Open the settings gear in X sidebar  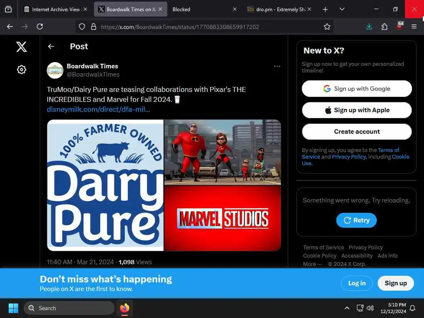[x=22, y=70]
